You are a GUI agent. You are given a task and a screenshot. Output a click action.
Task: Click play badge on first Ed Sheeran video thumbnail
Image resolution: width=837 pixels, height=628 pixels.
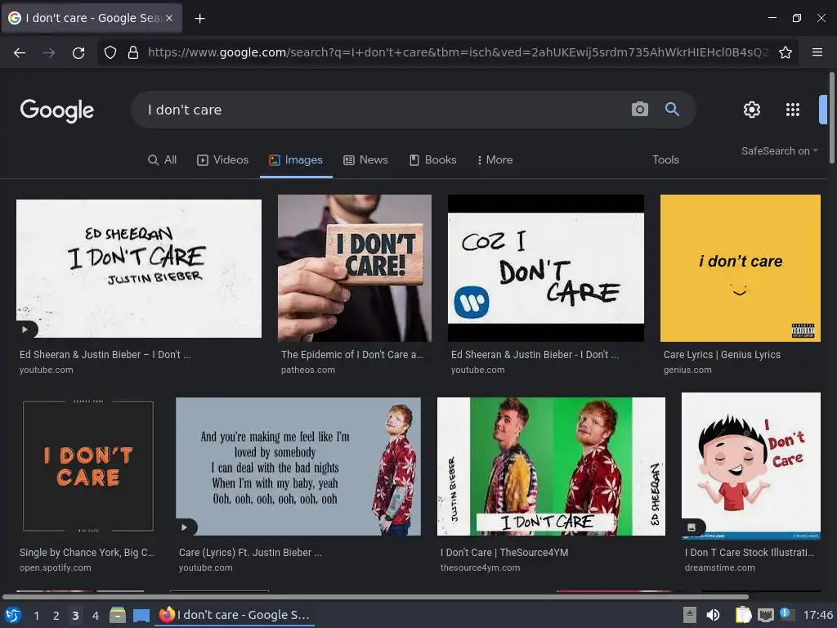(25, 330)
